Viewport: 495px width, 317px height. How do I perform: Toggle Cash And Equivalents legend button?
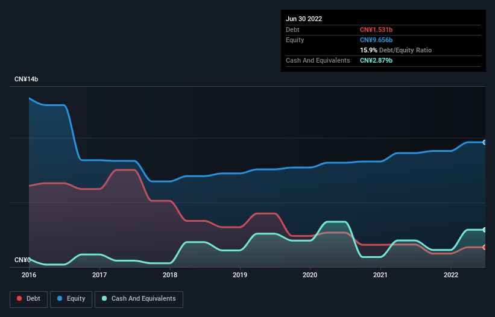point(139,299)
